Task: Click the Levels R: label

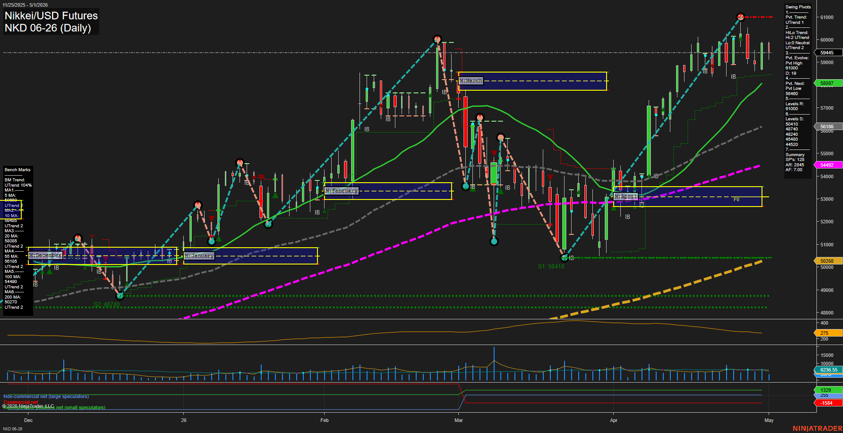Action: point(794,104)
